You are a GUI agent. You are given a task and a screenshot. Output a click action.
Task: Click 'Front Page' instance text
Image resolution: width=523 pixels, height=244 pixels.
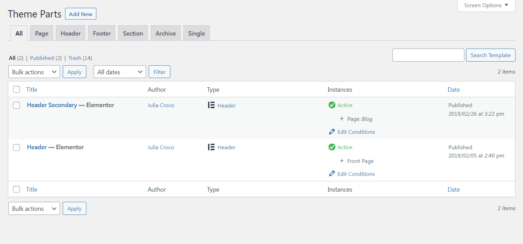tap(360, 161)
